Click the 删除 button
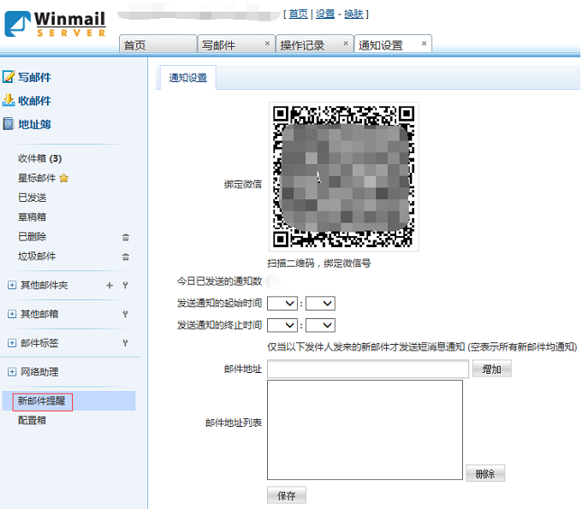The width and height of the screenshot is (582, 509). [485, 473]
